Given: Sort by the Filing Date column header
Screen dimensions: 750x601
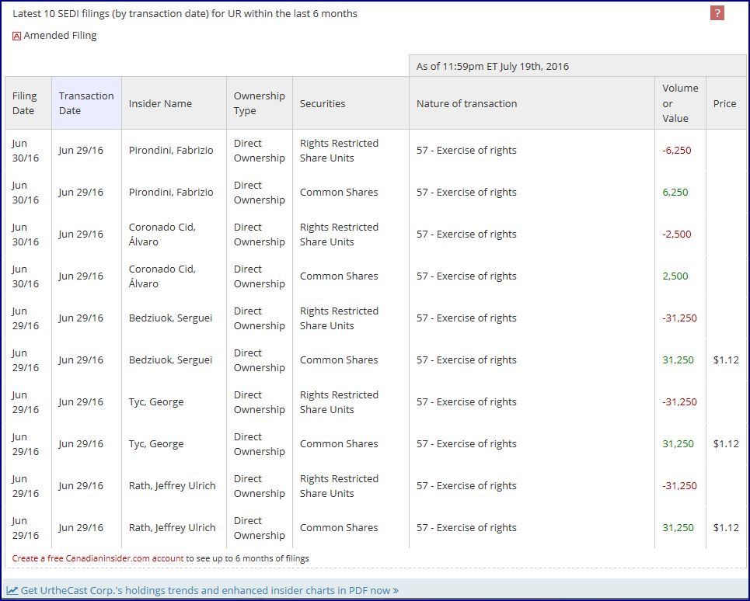Looking at the screenshot, I should (x=24, y=103).
